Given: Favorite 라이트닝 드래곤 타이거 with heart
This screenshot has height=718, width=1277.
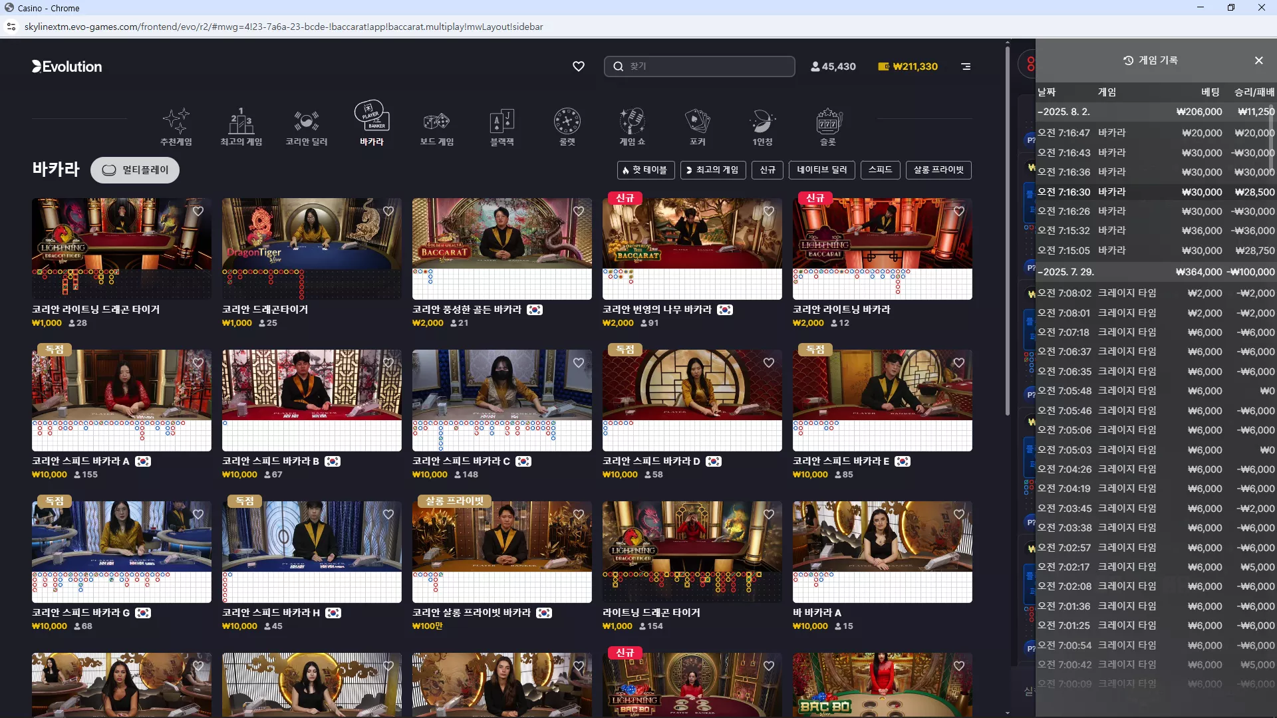Looking at the screenshot, I should click(769, 515).
